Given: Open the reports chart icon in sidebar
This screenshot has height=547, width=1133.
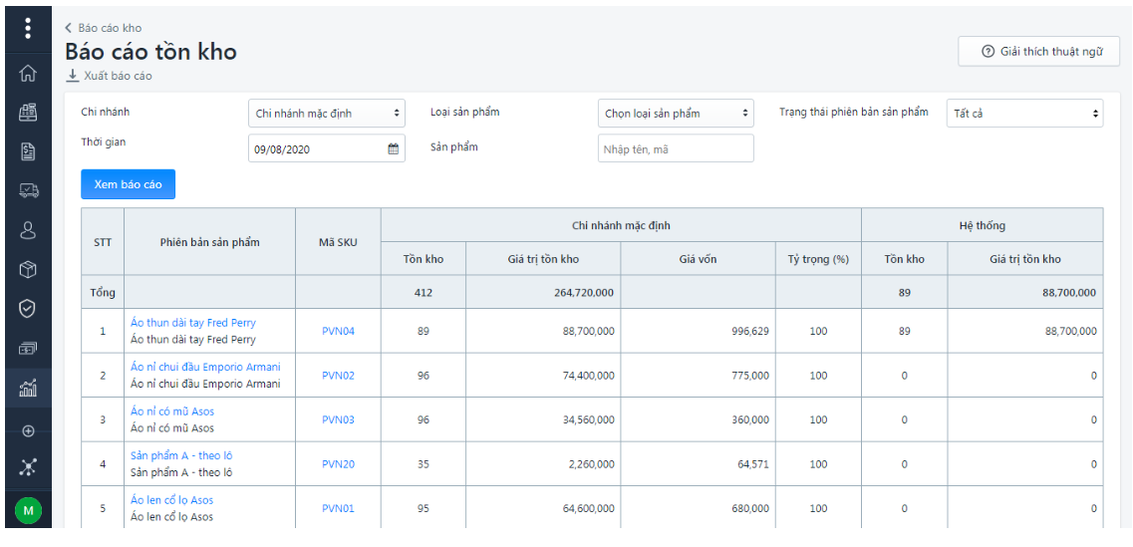Looking at the screenshot, I should tap(28, 389).
